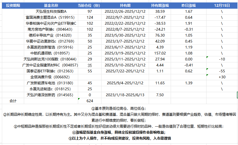Click the 华泰柏瑞中证光伏产业ETF联接C cell
Screen dimensions: 238x145
pyautogui.click(x=51, y=23)
